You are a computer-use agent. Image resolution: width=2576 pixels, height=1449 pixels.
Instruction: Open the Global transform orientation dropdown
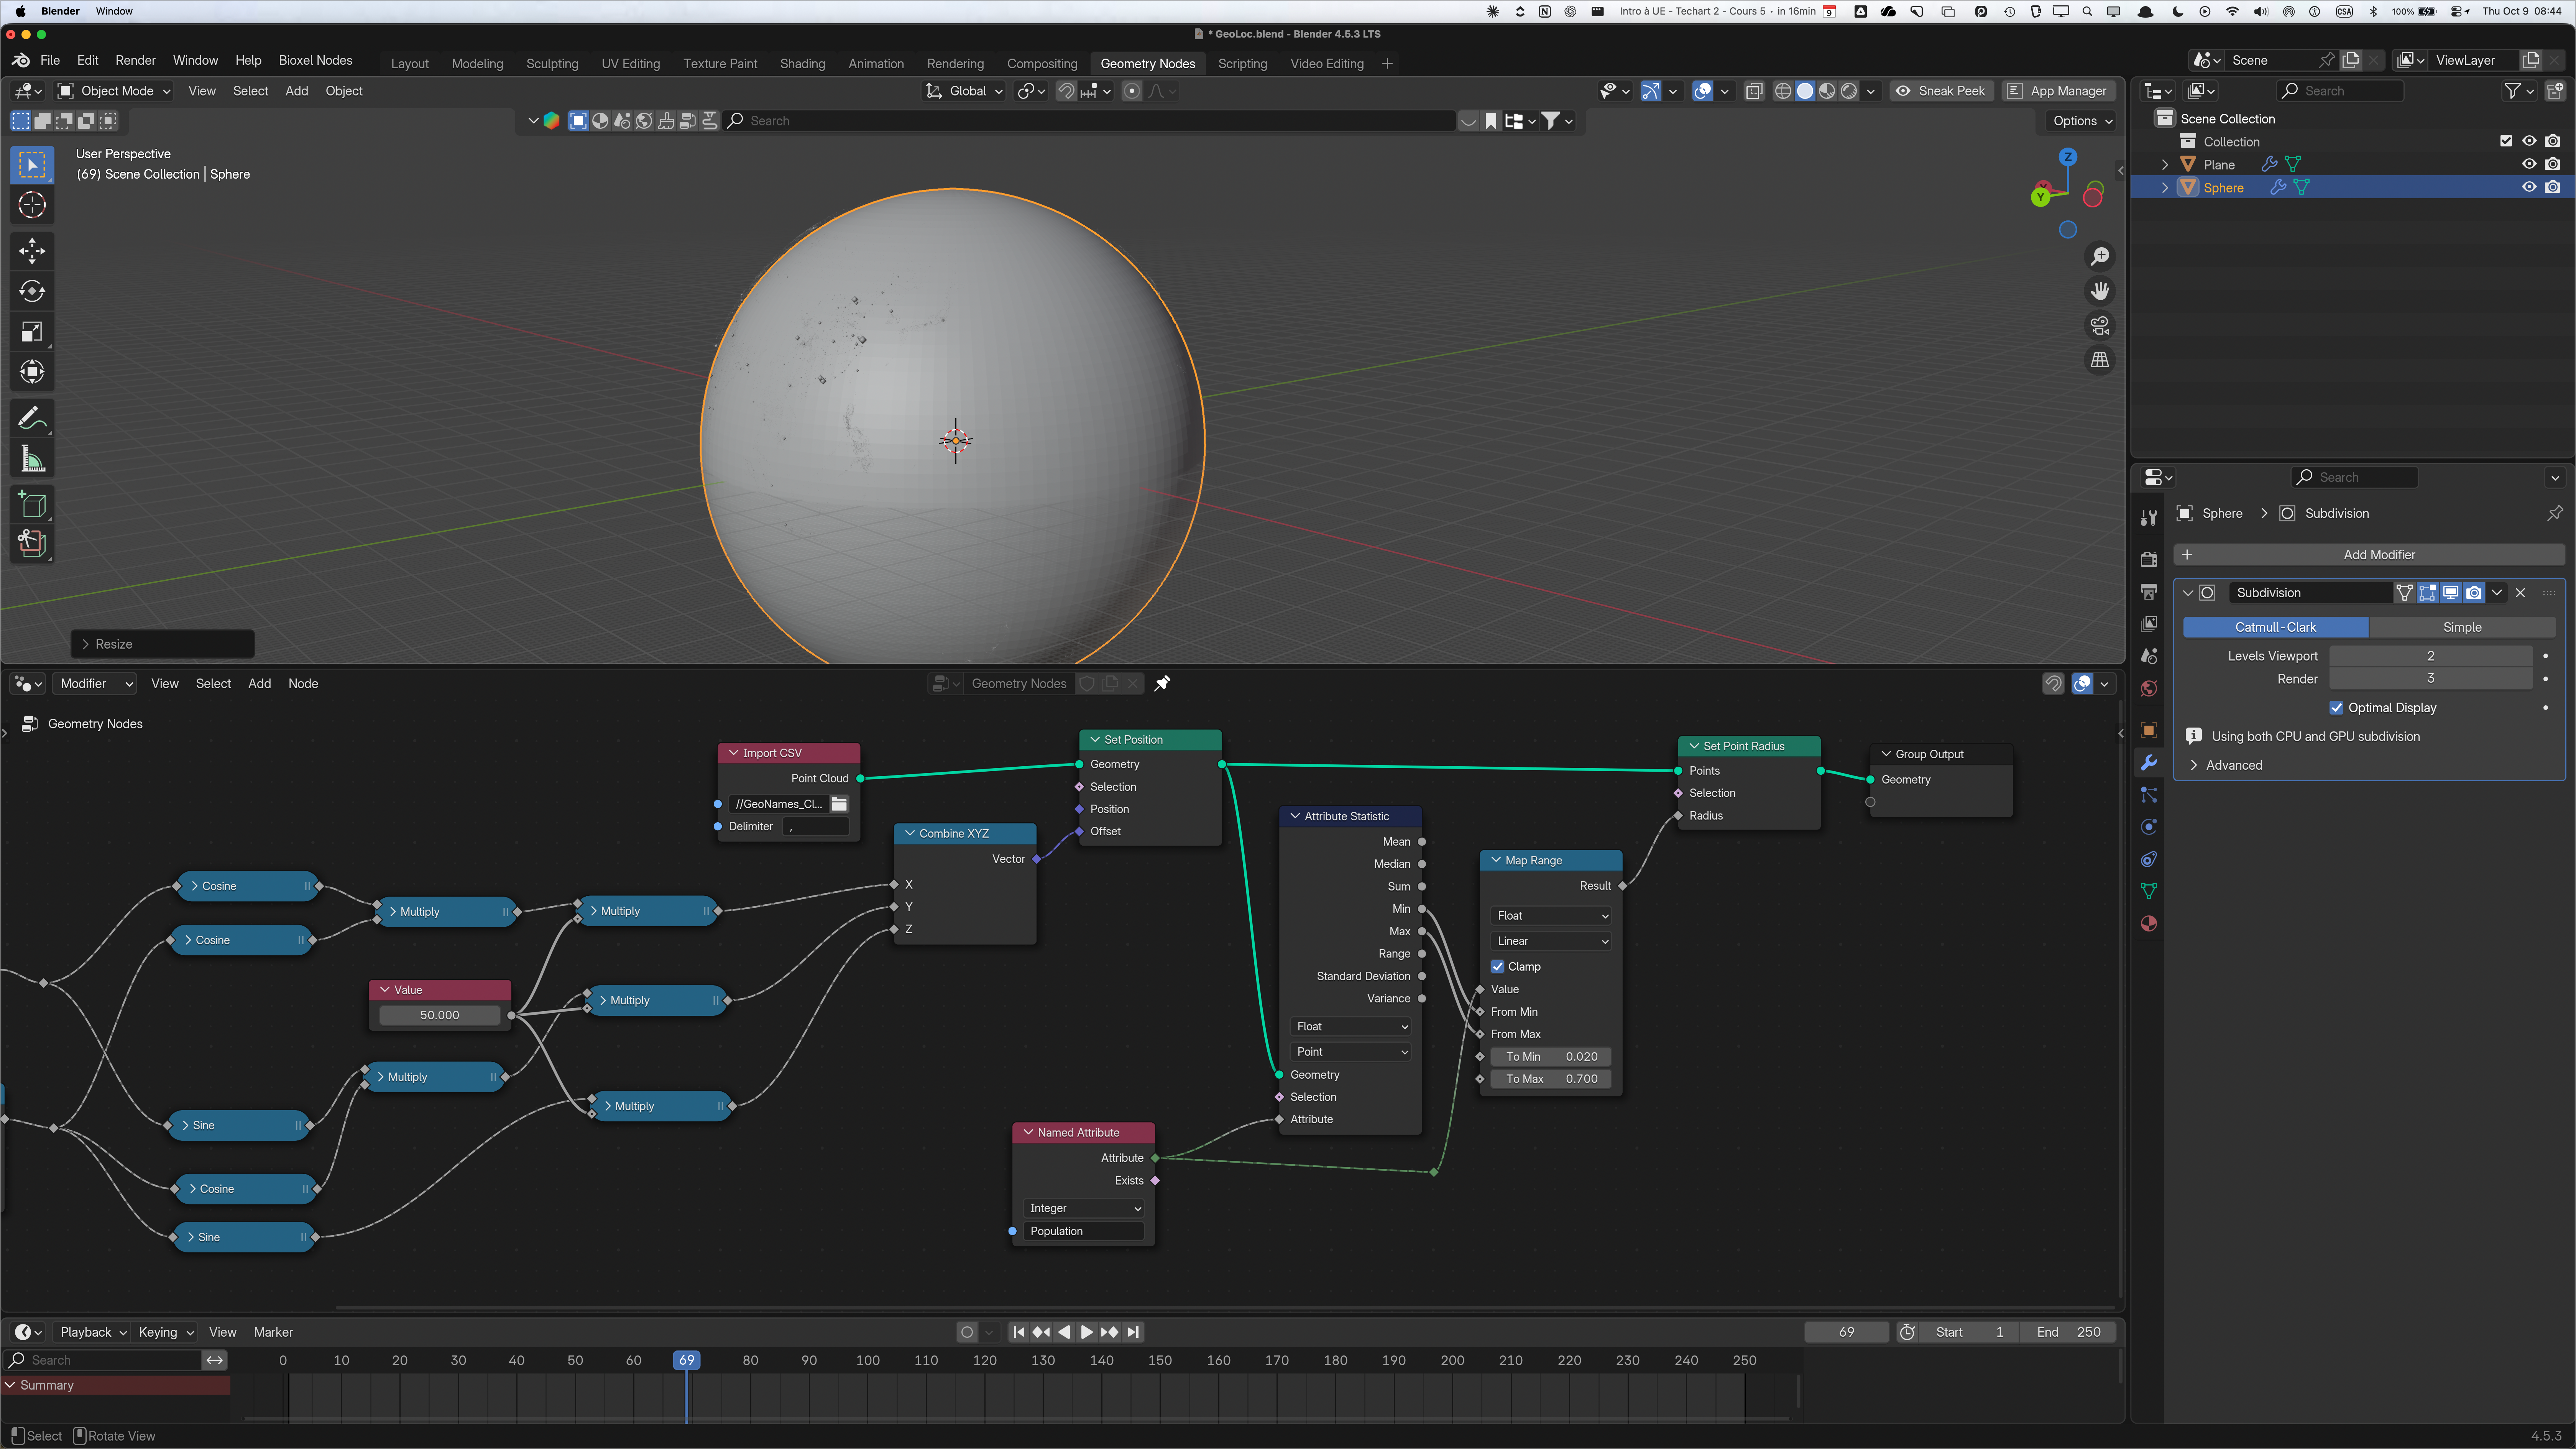pos(964,91)
